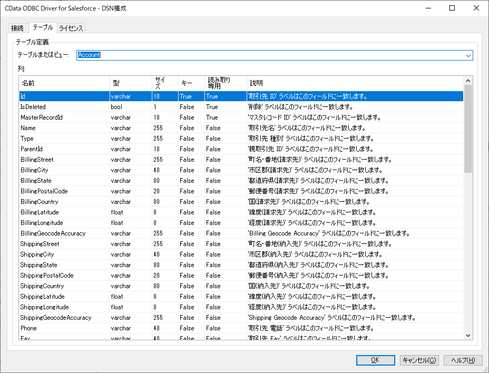Viewport: 489px width, 373px height.
Task: Open ヘルプ for the dialog
Action: 462,360
